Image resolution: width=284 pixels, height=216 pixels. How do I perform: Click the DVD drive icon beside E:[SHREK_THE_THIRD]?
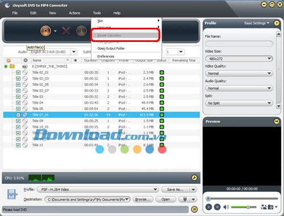click(x=25, y=66)
